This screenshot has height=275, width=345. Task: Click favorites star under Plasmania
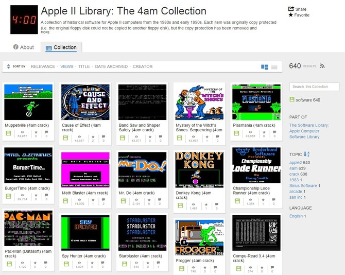264,132
